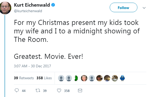Open the gray-haired woman avatar liker
The image size is (149, 97).
84,78
